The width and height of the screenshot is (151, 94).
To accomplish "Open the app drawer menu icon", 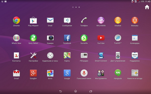I will [x=73, y=7].
